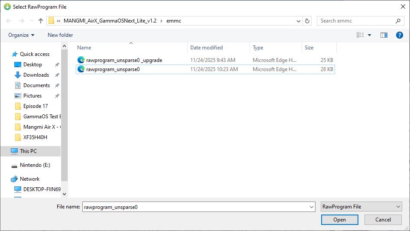Expand the address bar path dropdown

coord(299,21)
